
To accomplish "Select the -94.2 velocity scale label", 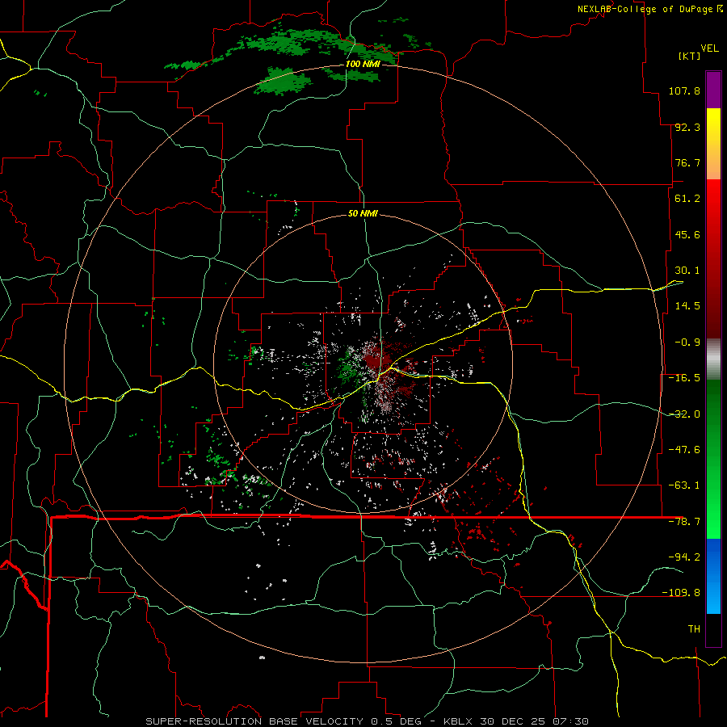I will [x=684, y=557].
